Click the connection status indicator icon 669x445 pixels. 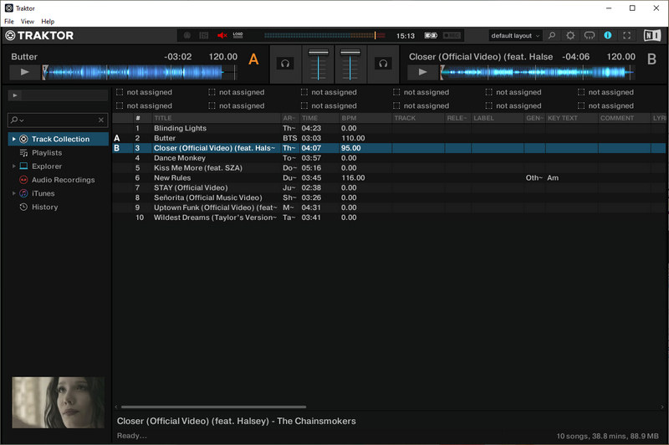click(186, 35)
